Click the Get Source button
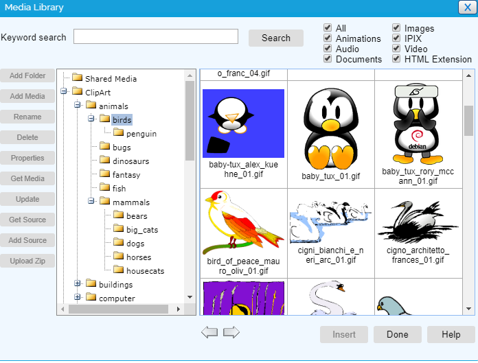Screen dimensions: 478x363 click(x=27, y=220)
